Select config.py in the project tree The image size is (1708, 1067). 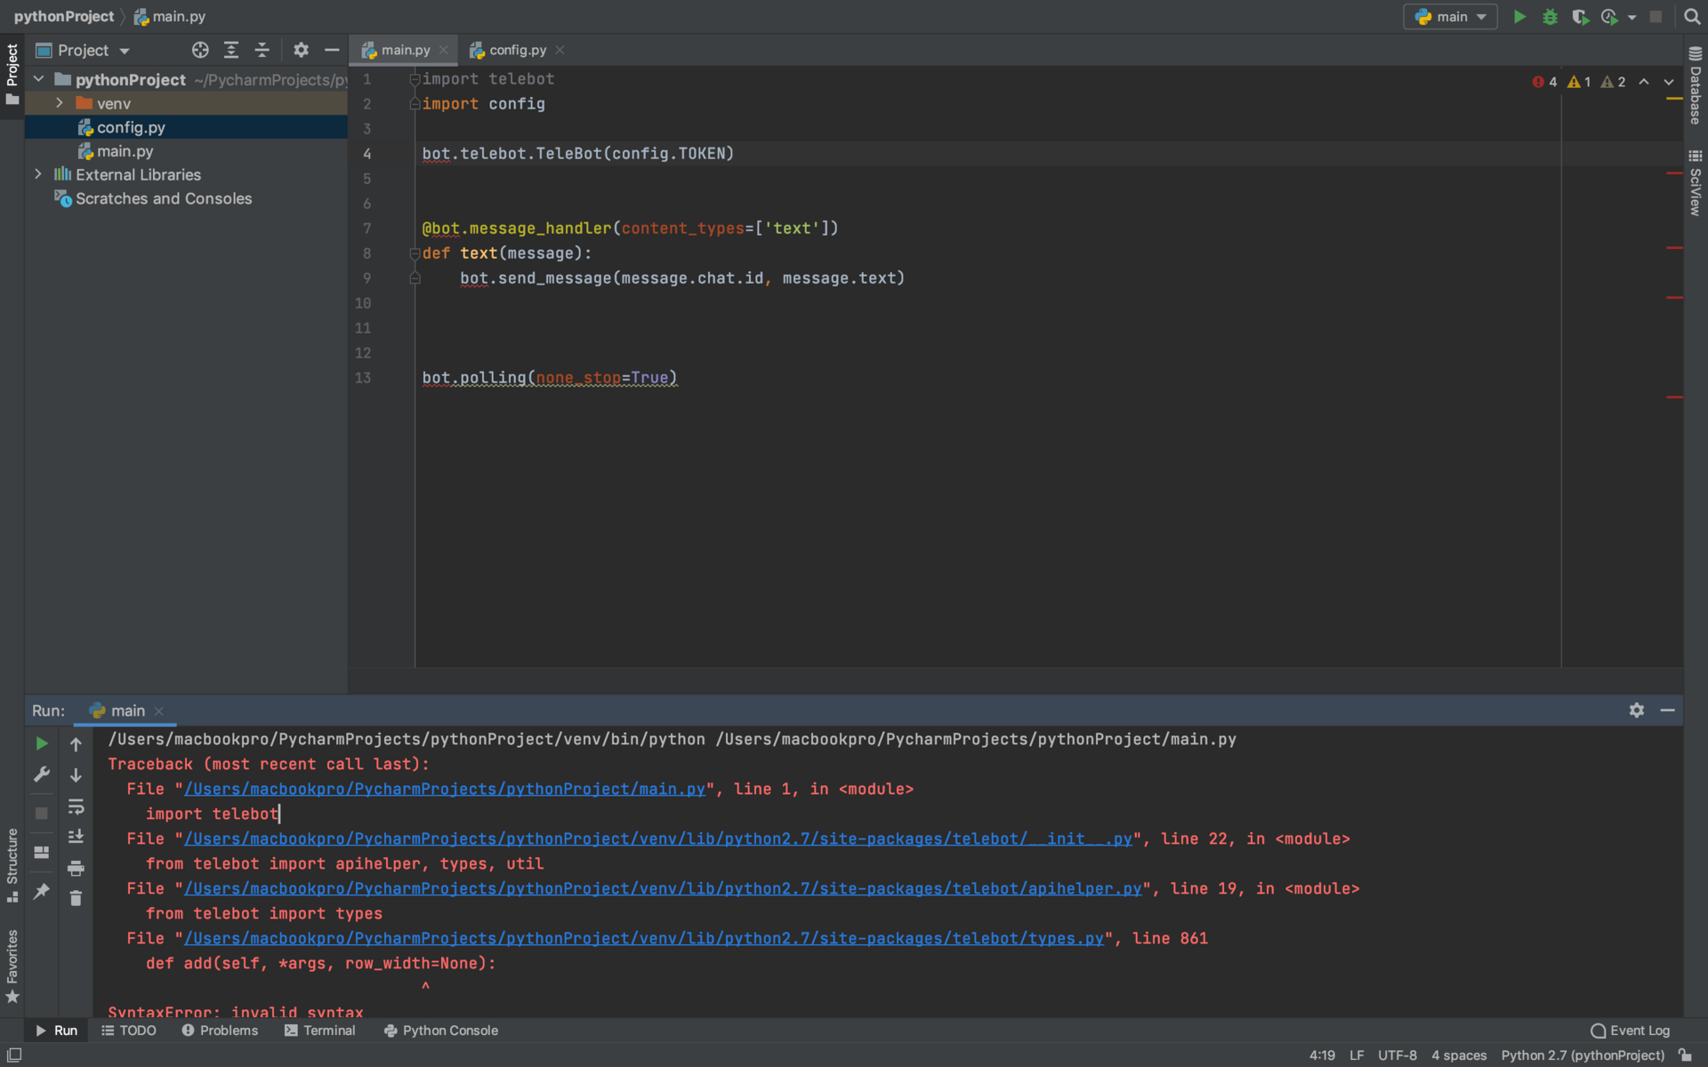tap(186, 127)
